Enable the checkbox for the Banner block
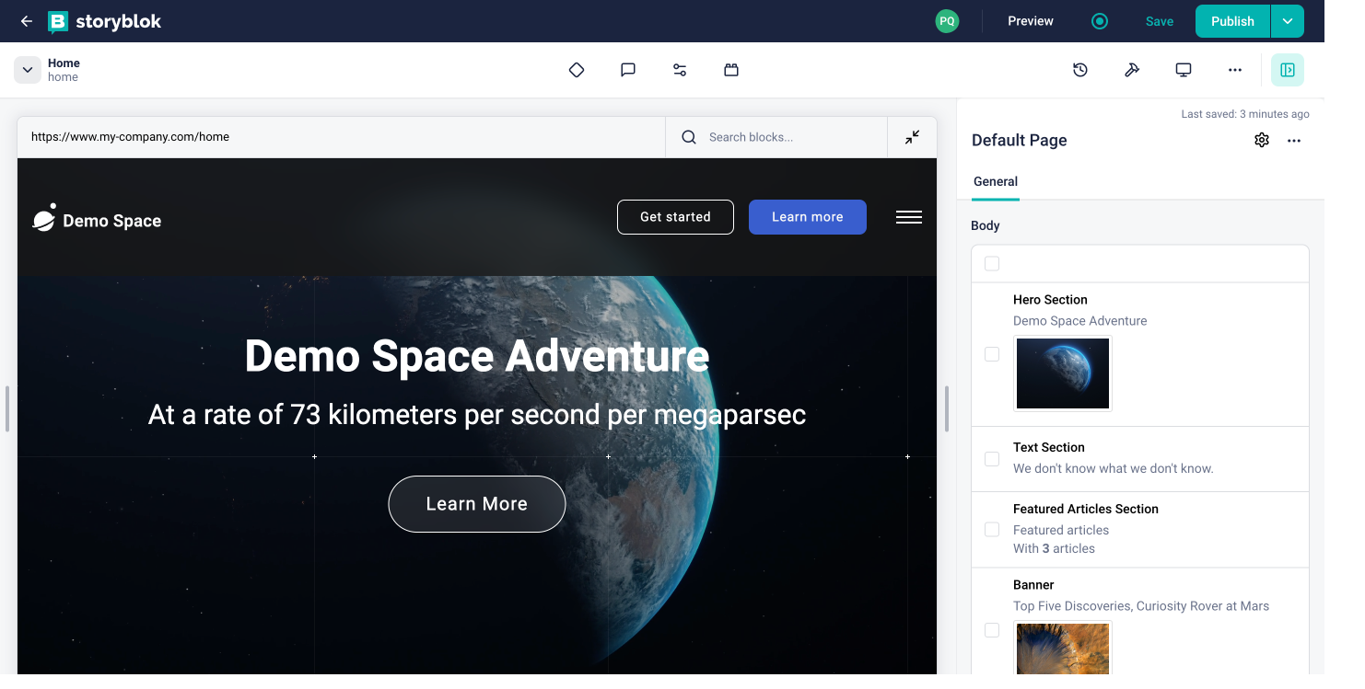Screen dimensions: 1365x689 click(991, 630)
